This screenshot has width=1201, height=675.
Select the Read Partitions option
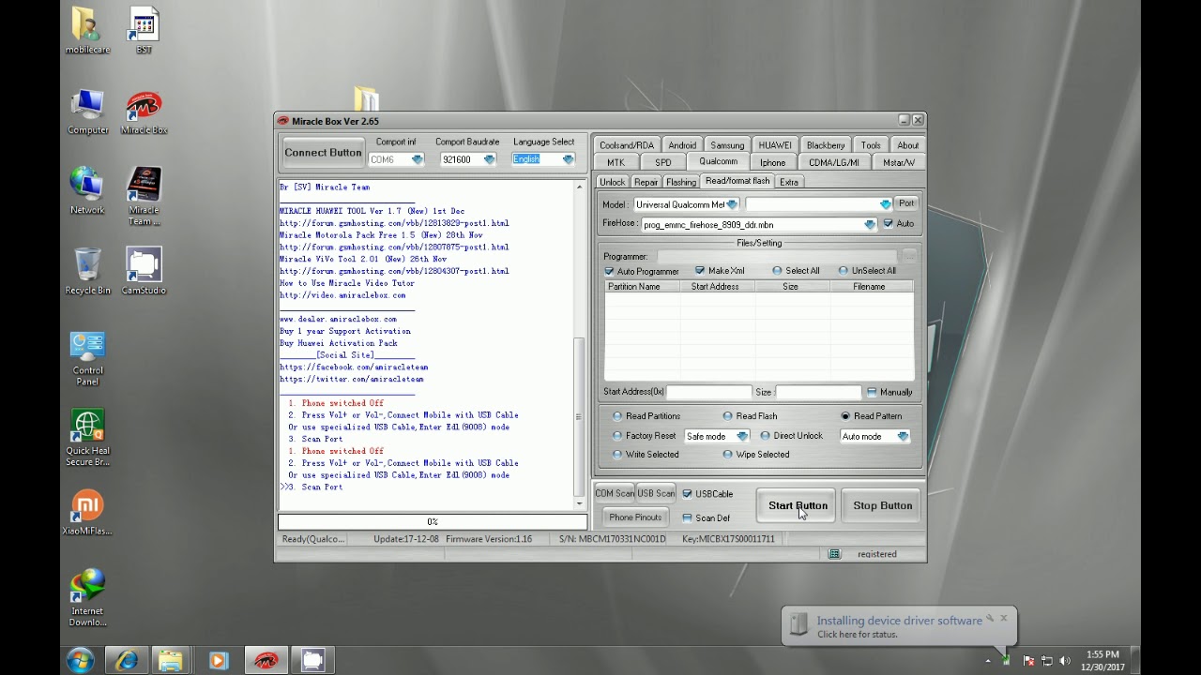coord(616,416)
